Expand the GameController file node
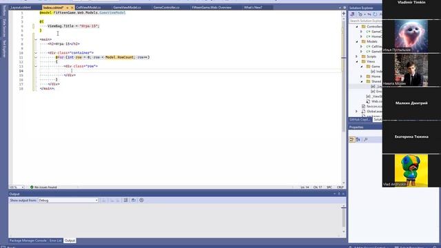 pos(361,32)
